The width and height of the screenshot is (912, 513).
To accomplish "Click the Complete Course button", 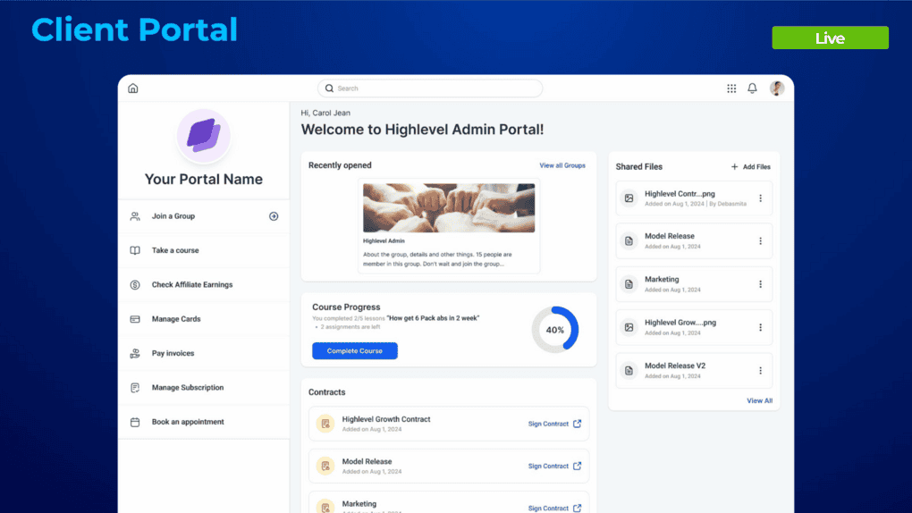I will click(x=355, y=350).
